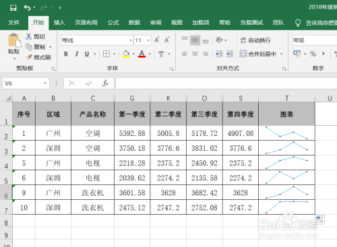Open the alignment group dialog launcher
337x247 pixels.
tap(284, 69)
